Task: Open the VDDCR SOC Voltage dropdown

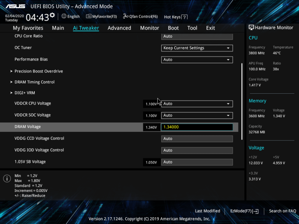Action: (197, 115)
